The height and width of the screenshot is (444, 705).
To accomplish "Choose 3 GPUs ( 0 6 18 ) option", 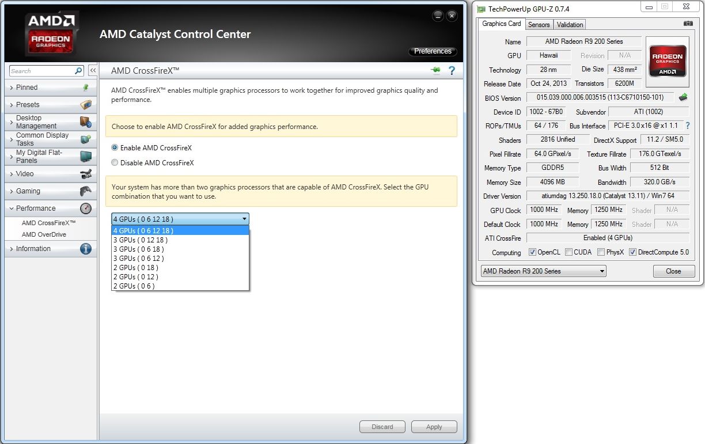I will (x=180, y=249).
